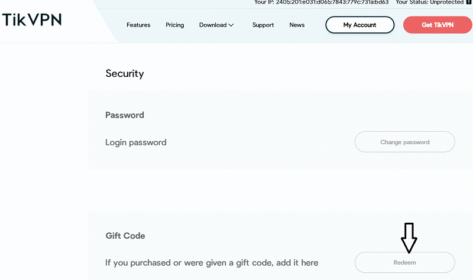Open the Features menu item
Image resolution: width=473 pixels, height=280 pixels.
click(138, 25)
